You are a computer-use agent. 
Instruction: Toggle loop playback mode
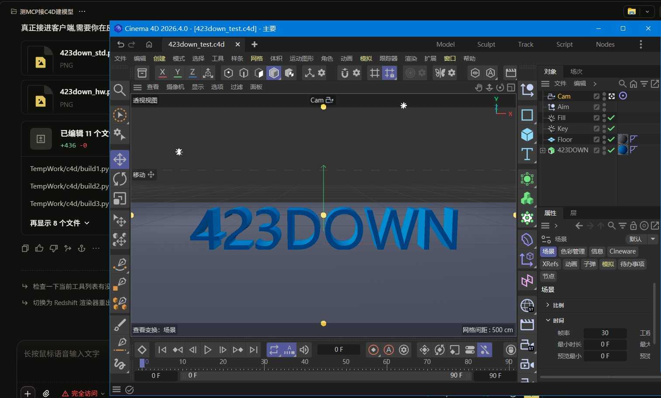pos(274,350)
